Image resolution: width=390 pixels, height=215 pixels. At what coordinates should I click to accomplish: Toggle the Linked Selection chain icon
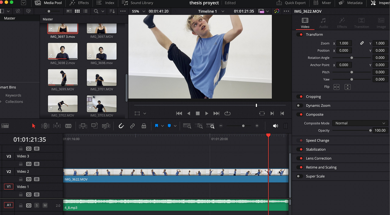click(x=132, y=126)
